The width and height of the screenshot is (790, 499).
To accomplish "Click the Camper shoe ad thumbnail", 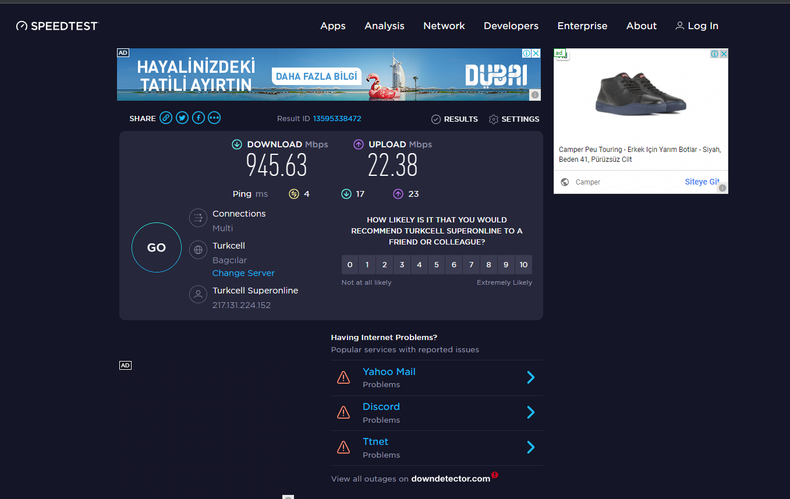I will [x=640, y=93].
